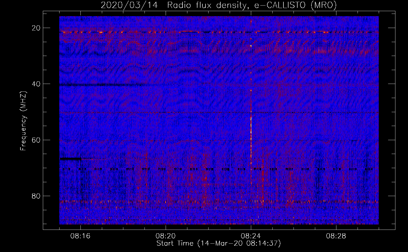This screenshot has width=408, height=252.
Task: Click the time tick label '08:28'
Action: (x=336, y=236)
